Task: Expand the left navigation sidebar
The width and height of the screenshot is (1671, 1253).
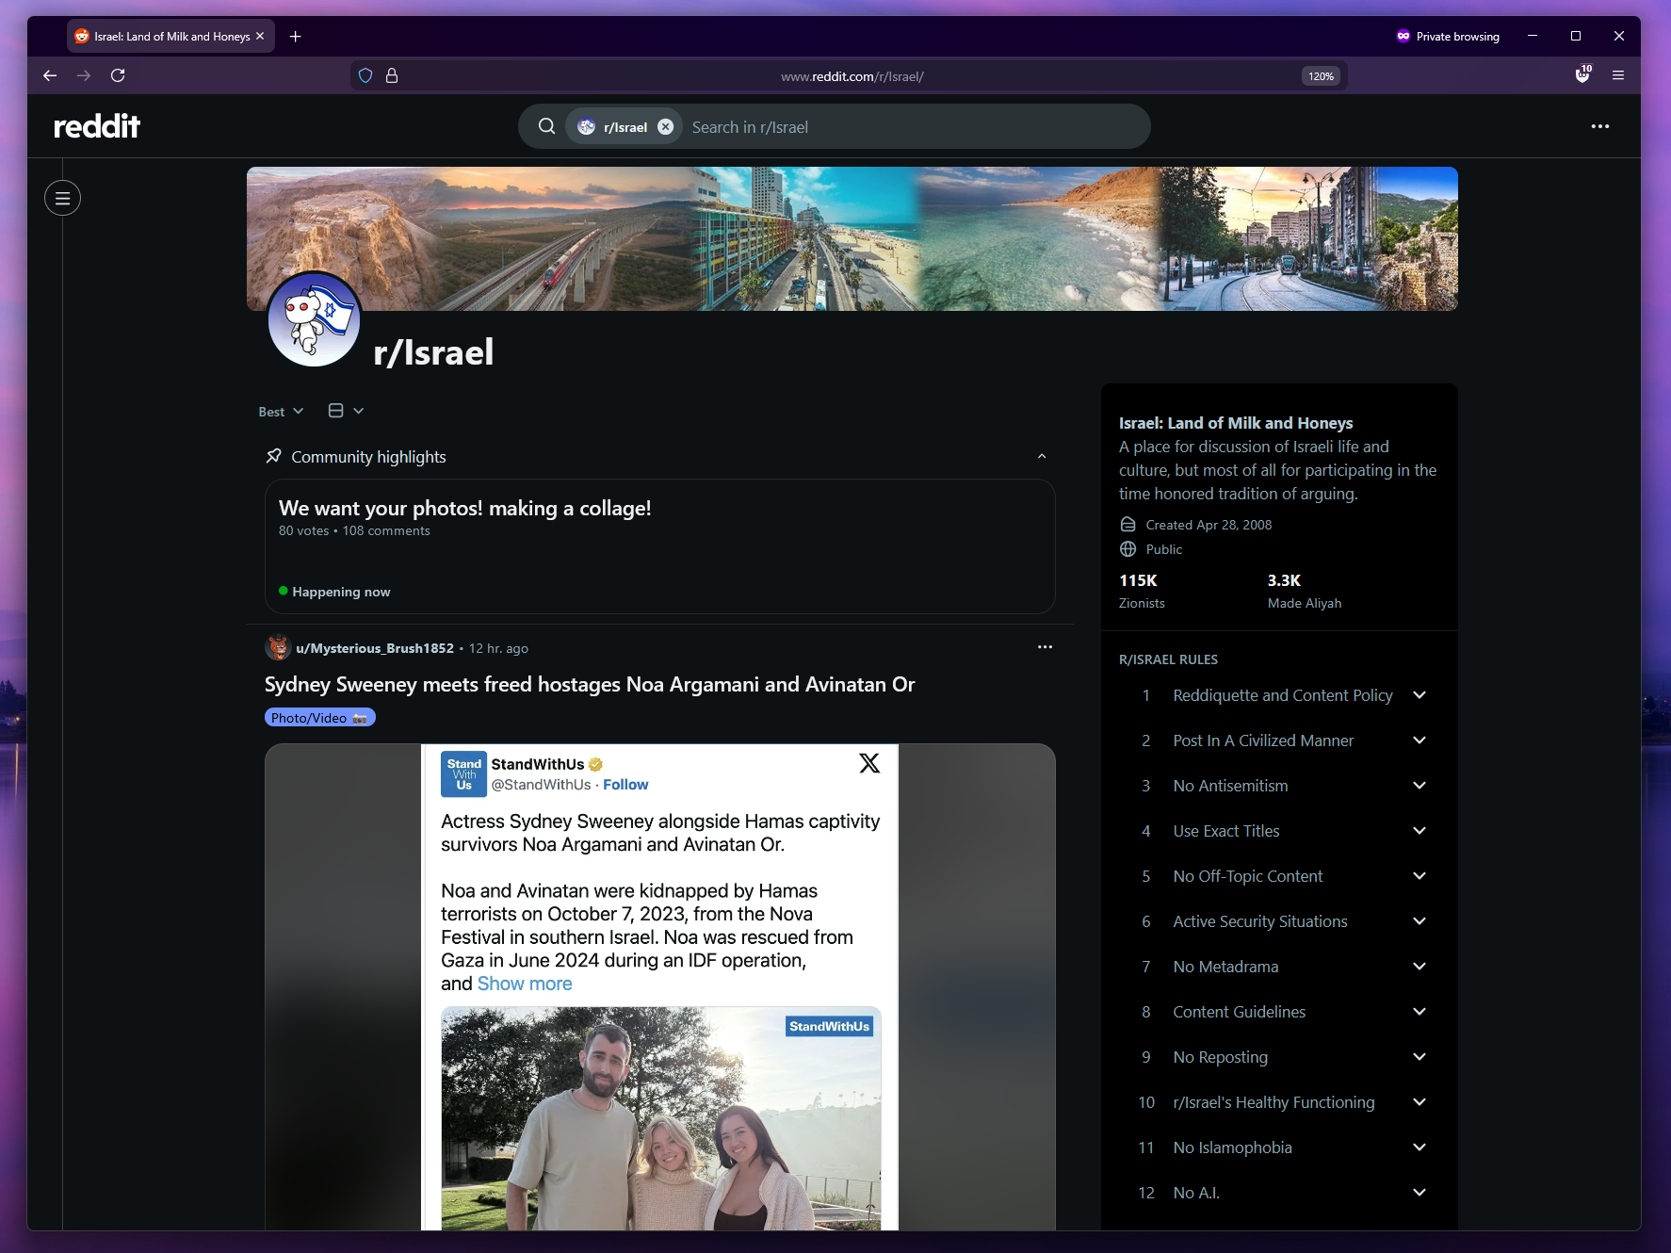Action: tap(62, 198)
